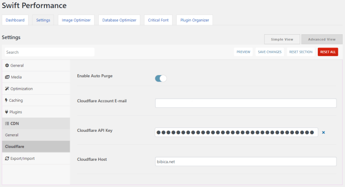This screenshot has height=187, width=345.
Task: Open the Plugins settings section
Action: [x=36, y=112]
